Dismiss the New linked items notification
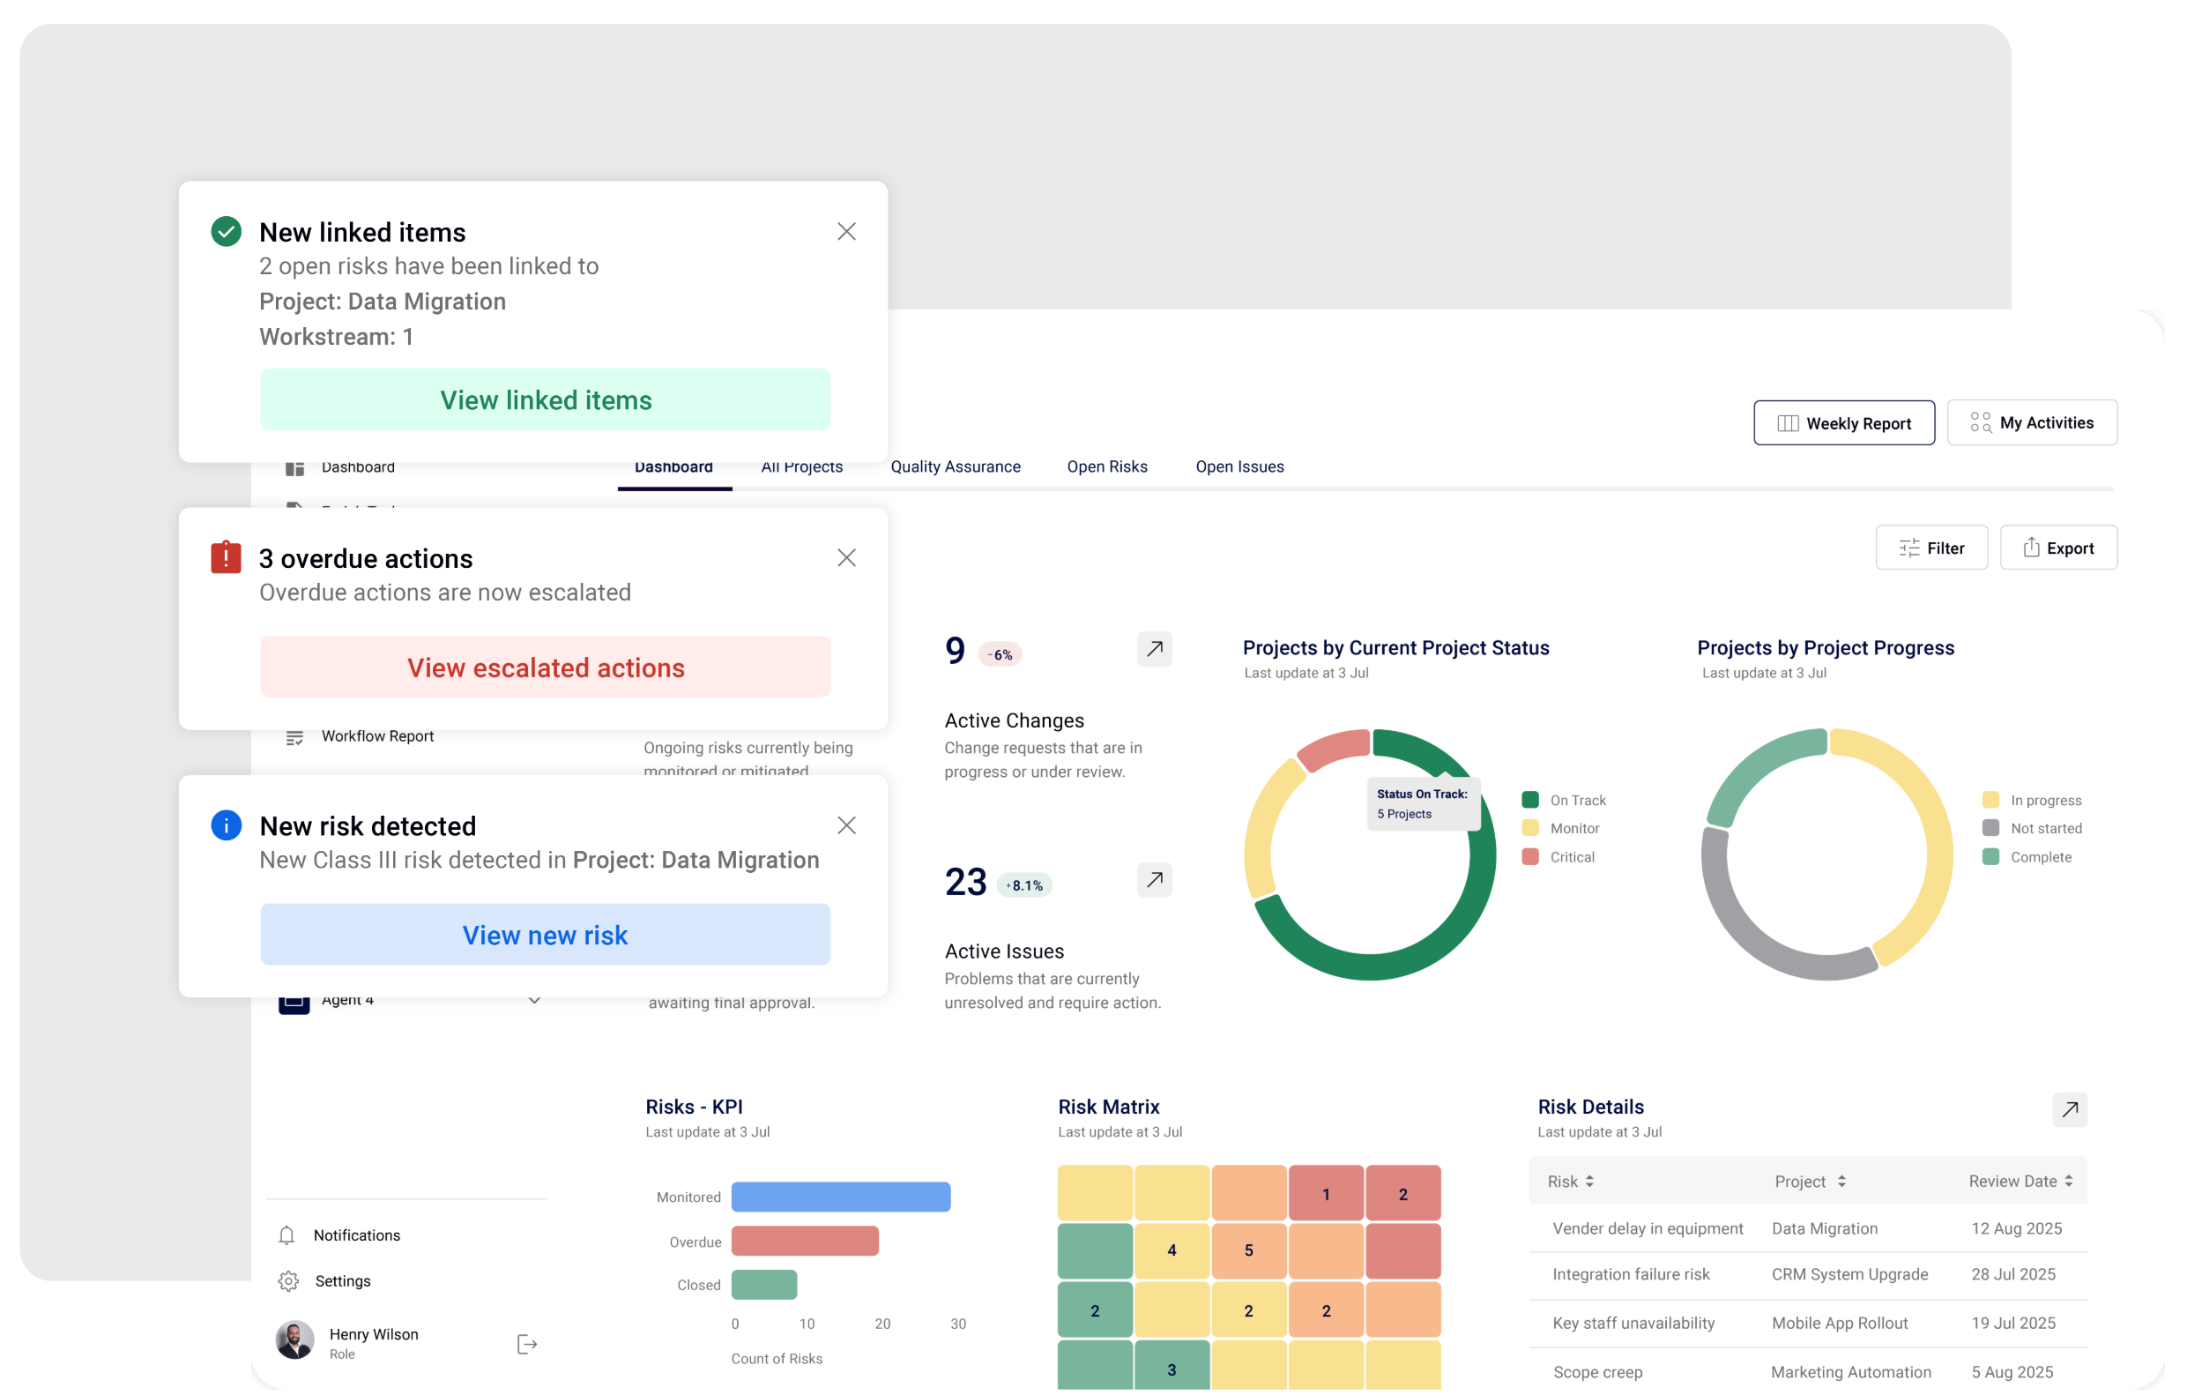The image size is (2187, 1395). tap(846, 232)
